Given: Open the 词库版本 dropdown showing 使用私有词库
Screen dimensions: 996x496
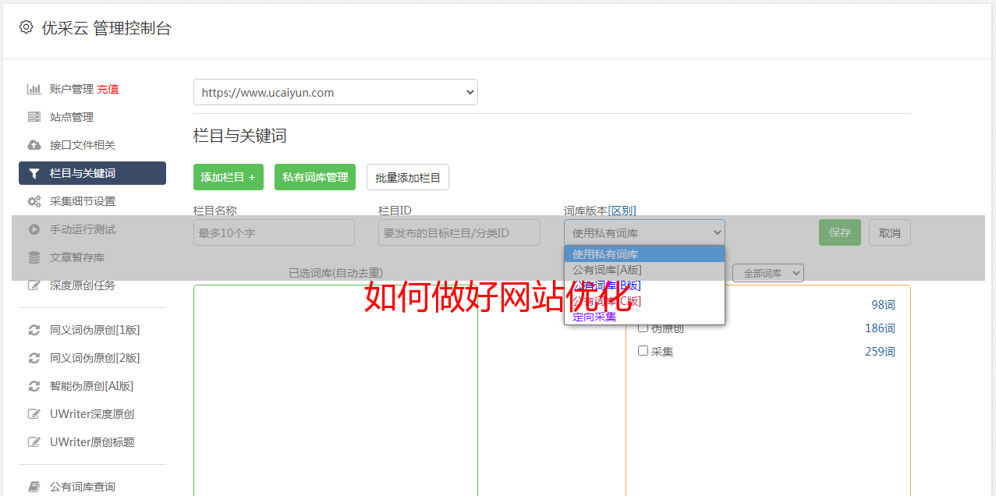Looking at the screenshot, I should [644, 232].
